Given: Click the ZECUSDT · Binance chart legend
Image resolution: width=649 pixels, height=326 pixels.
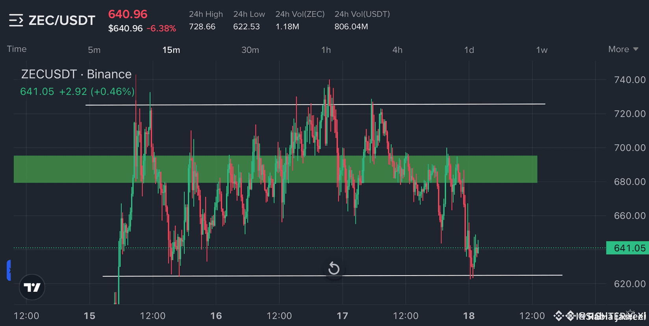Looking at the screenshot, I should (x=76, y=74).
